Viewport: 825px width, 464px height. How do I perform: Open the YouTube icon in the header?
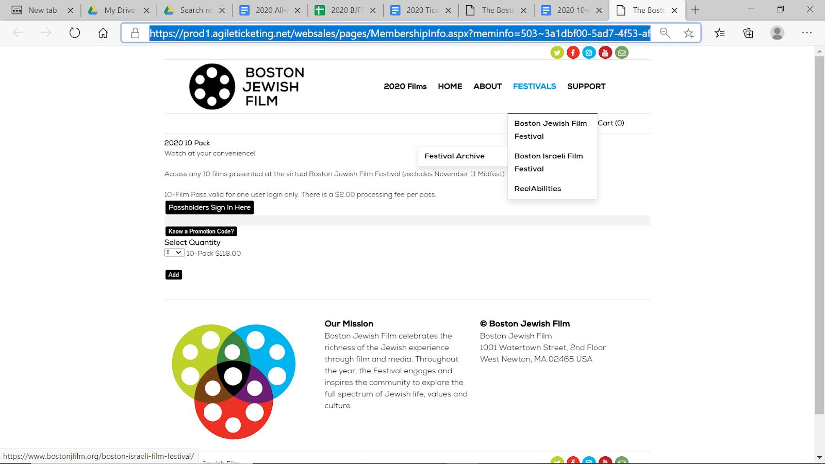[x=605, y=53]
